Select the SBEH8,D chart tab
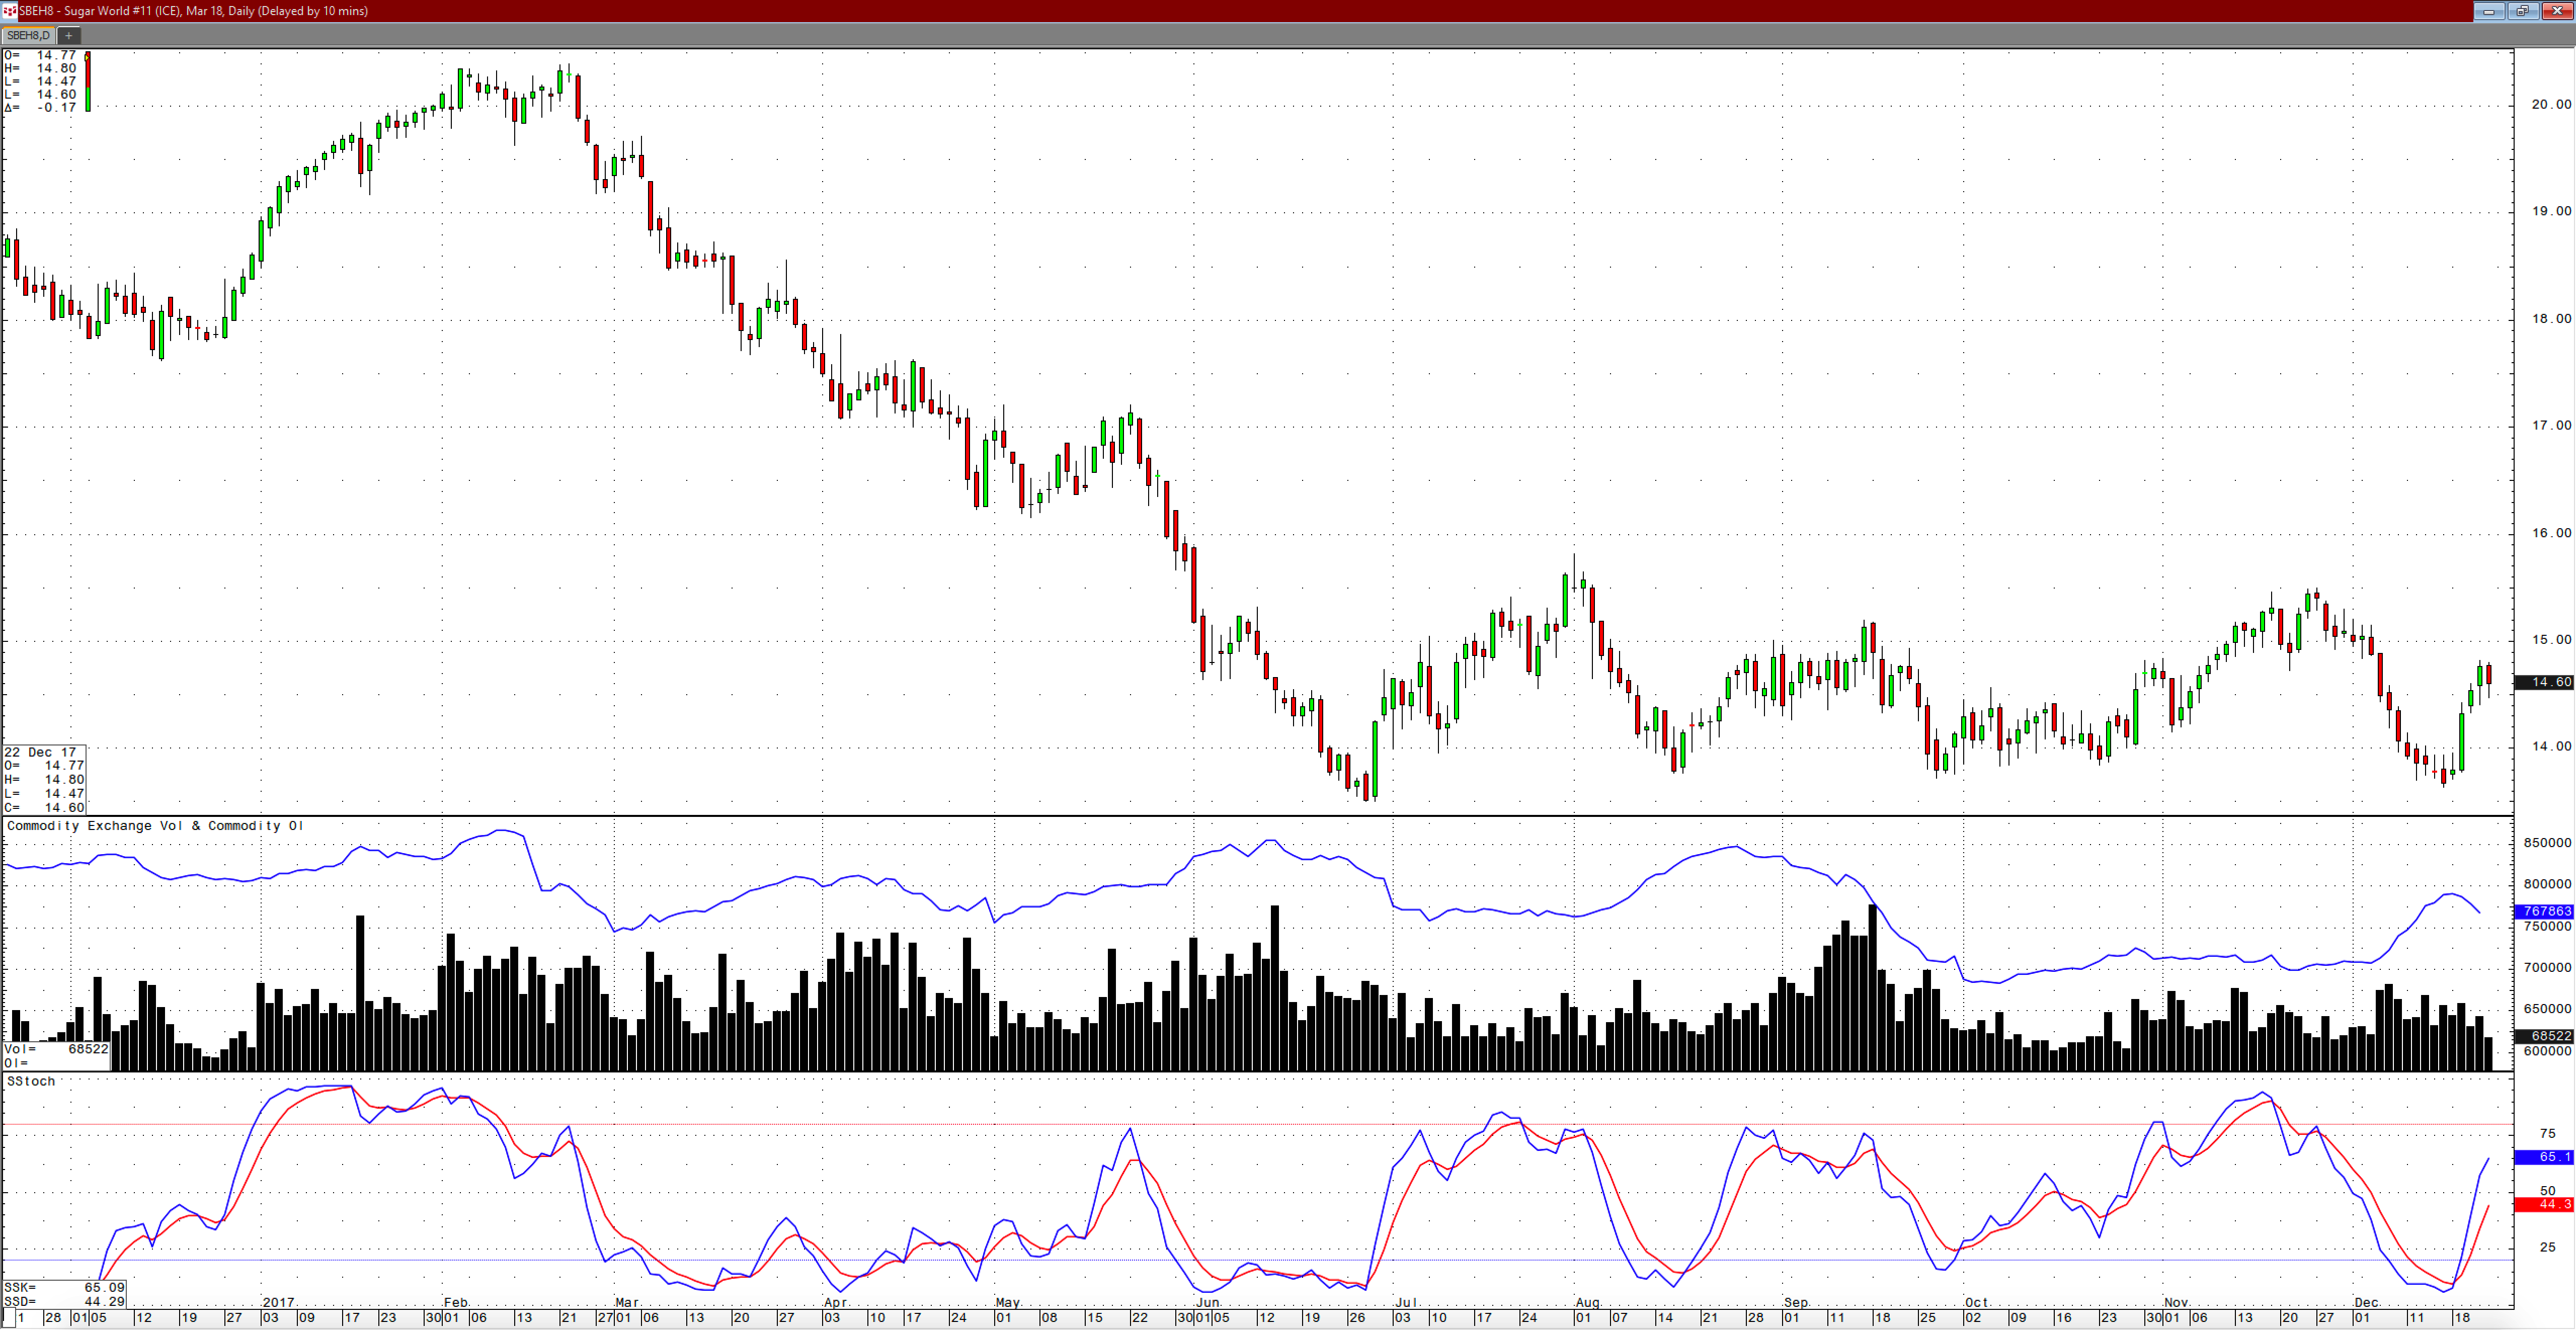This screenshot has height=1330, width=2576. [28, 35]
